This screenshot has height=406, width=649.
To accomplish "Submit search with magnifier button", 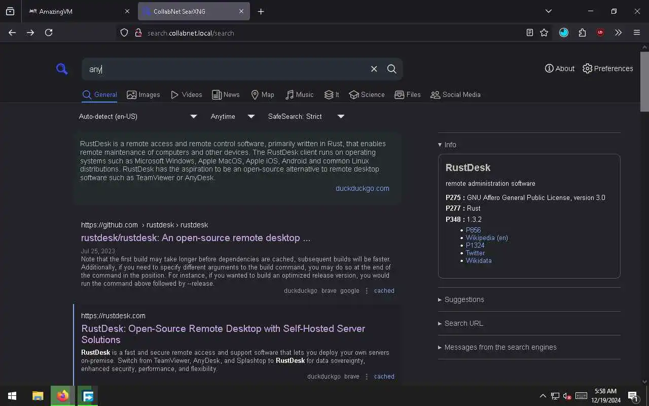I will (391, 69).
